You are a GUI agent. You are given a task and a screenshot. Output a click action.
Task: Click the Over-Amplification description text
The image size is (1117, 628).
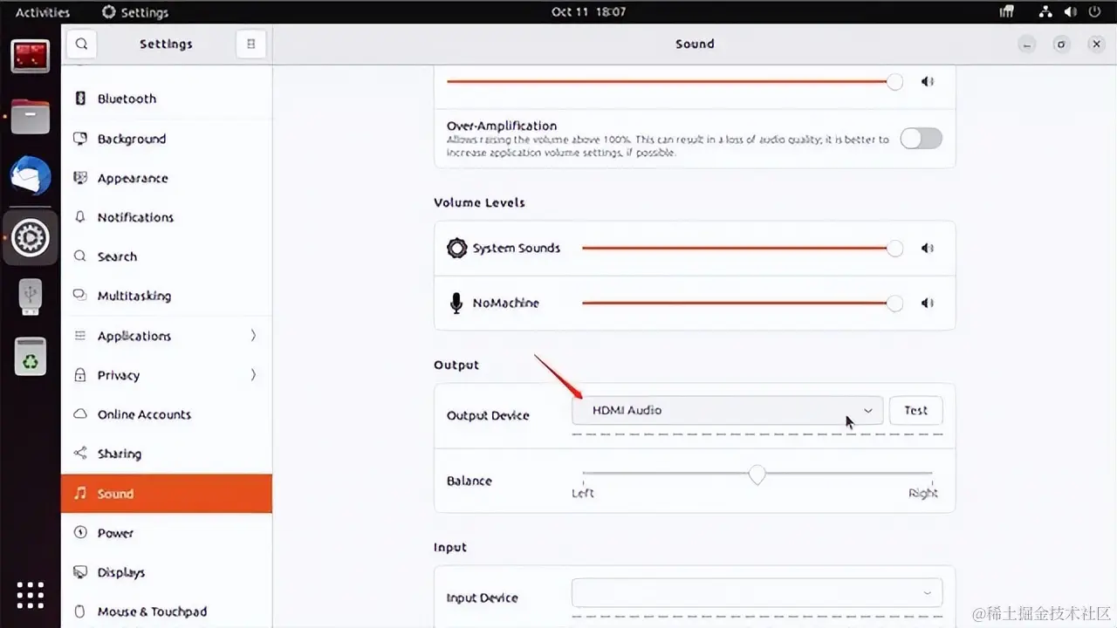click(668, 146)
